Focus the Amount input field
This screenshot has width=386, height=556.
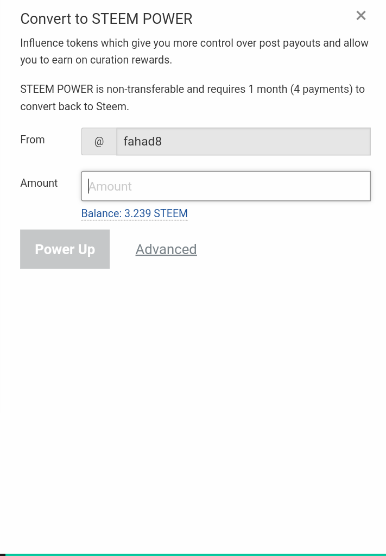tap(226, 186)
